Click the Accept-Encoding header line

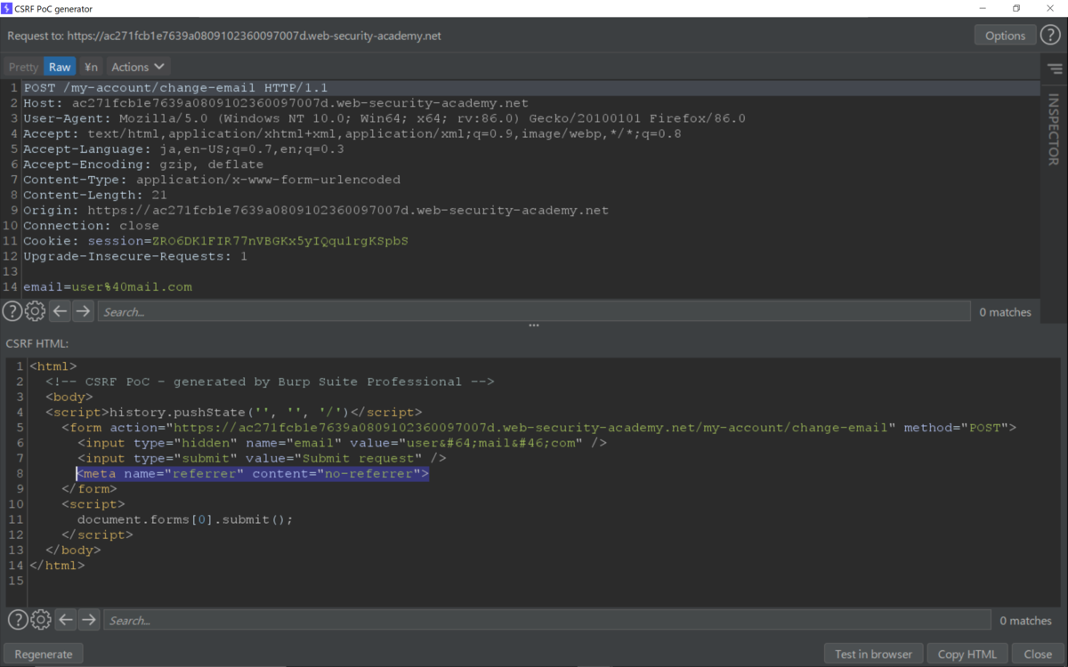click(143, 165)
